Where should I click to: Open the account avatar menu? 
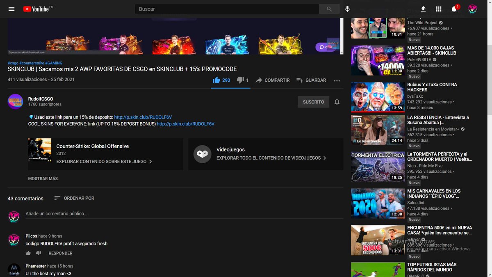pos(473,9)
